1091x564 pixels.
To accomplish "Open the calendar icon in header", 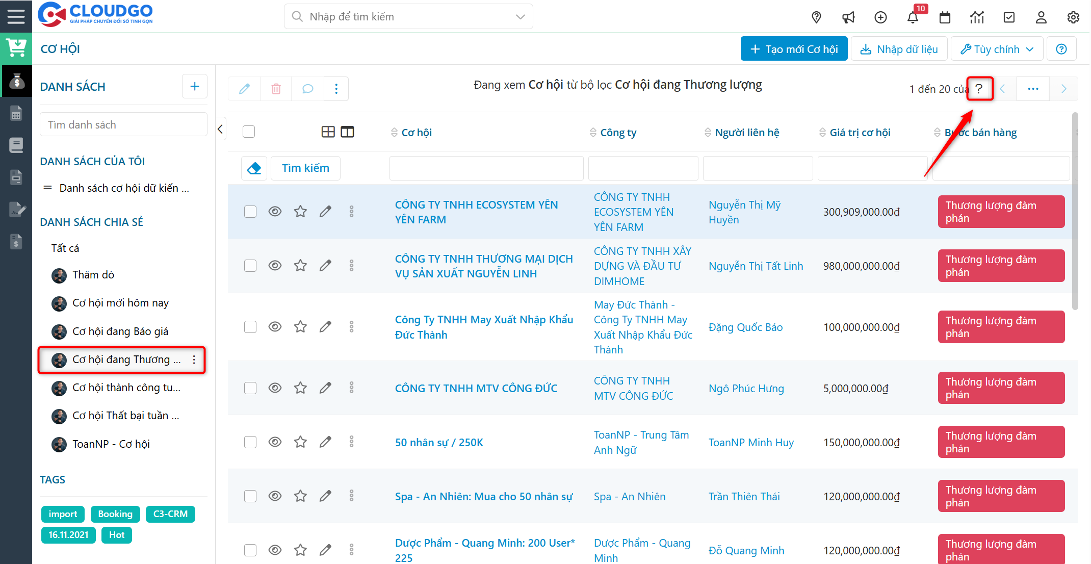I will (945, 17).
